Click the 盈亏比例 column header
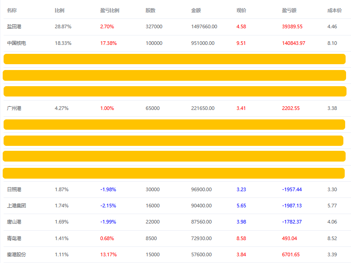The image size is (351, 263). click(110, 10)
